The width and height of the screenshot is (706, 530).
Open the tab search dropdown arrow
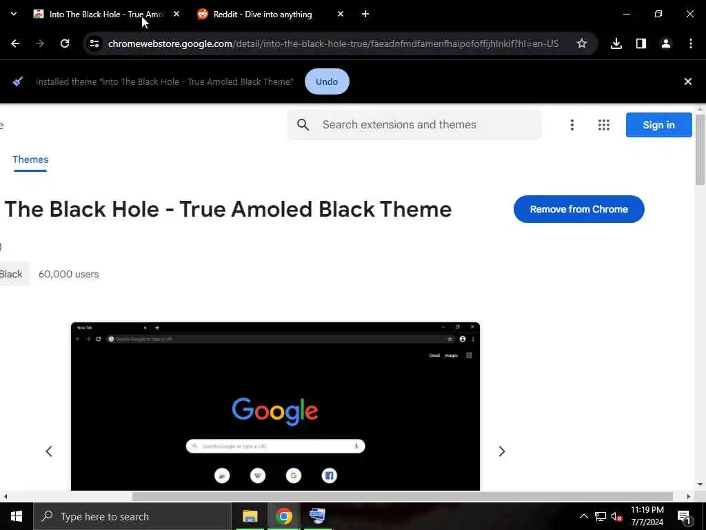coord(14,14)
